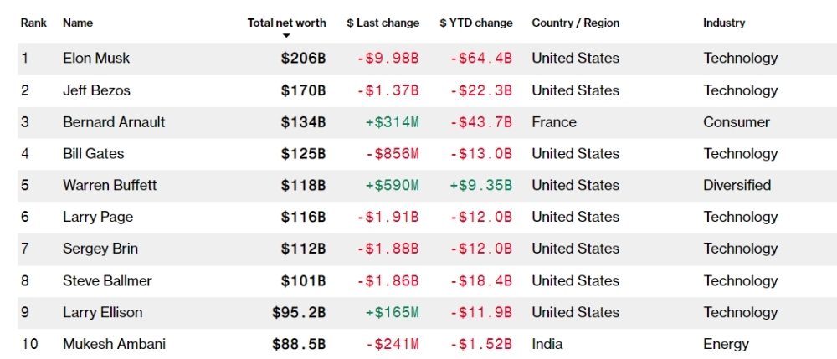The image size is (837, 359).
Task: Open Jeff Bezos's profile link
Action: pyautogui.click(x=96, y=90)
